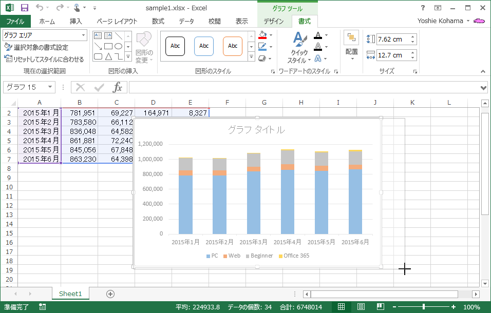
Task: Click the Help question mark icon
Action: coord(423,8)
